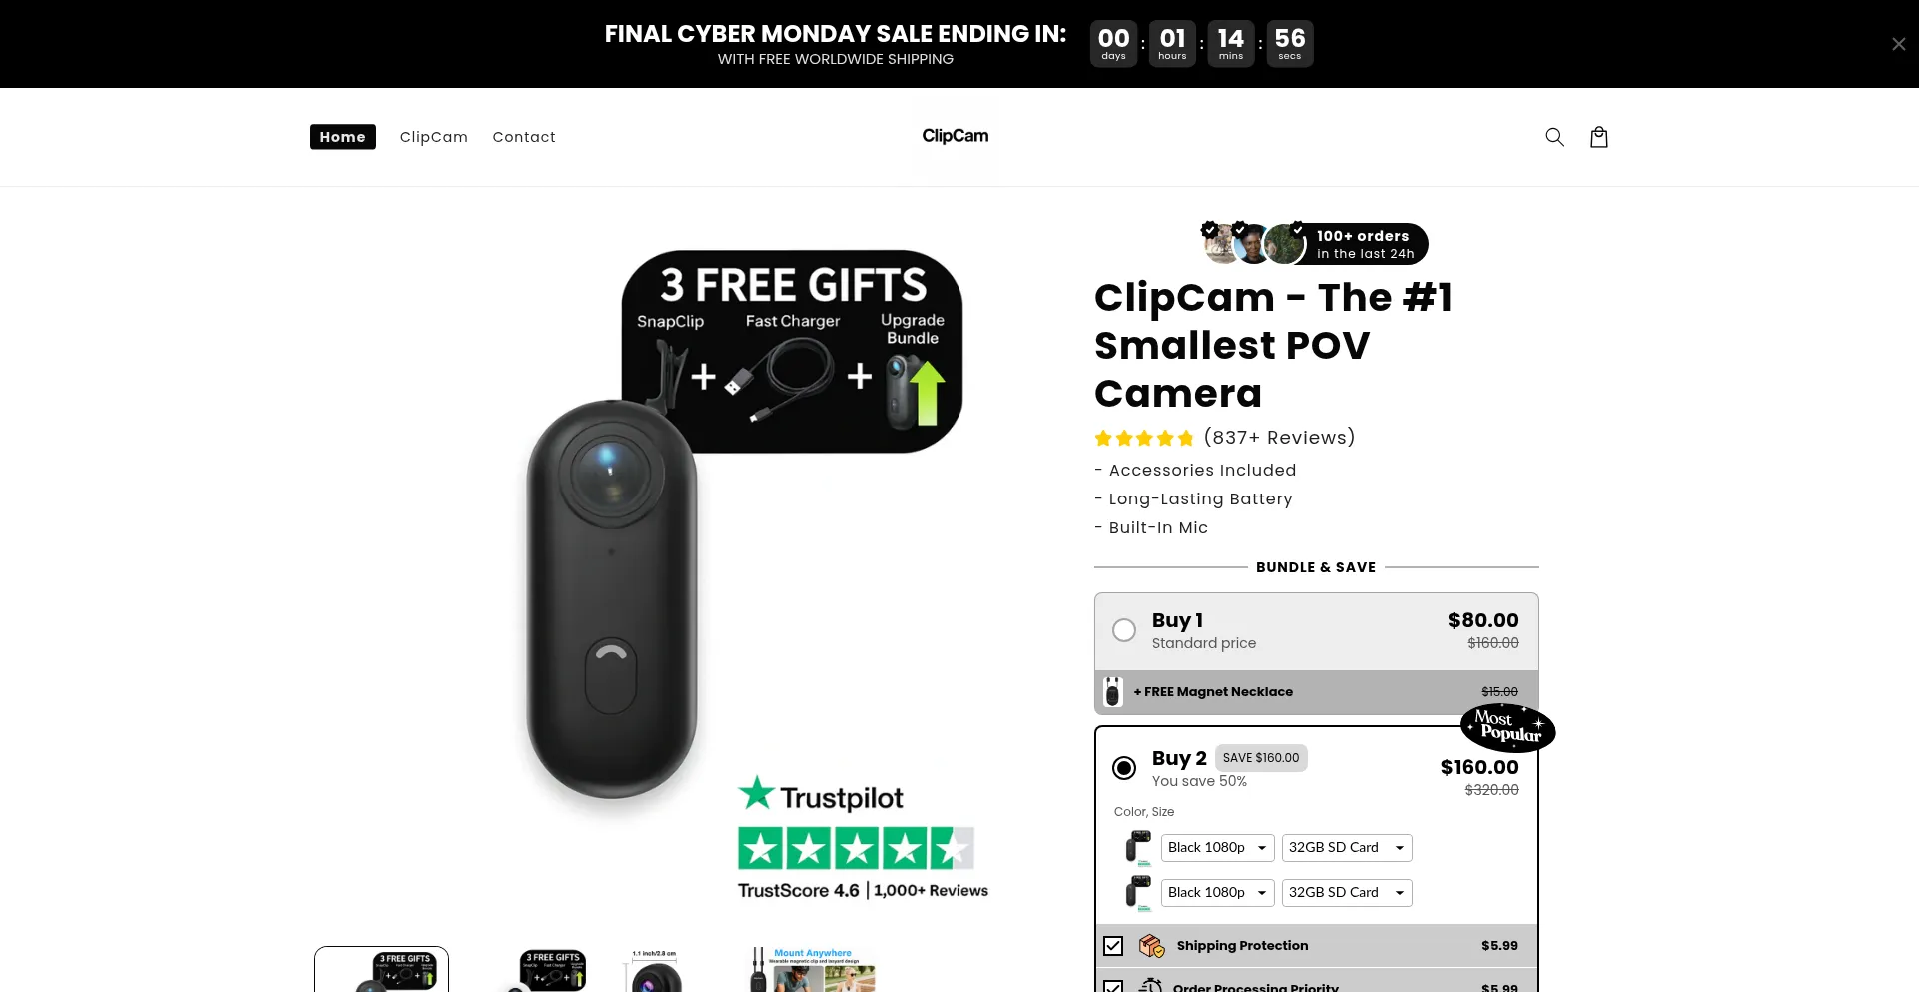Screen dimensions: 1919x992
Task: Open first 32GB SD Card dropdown
Action: tap(1347, 848)
